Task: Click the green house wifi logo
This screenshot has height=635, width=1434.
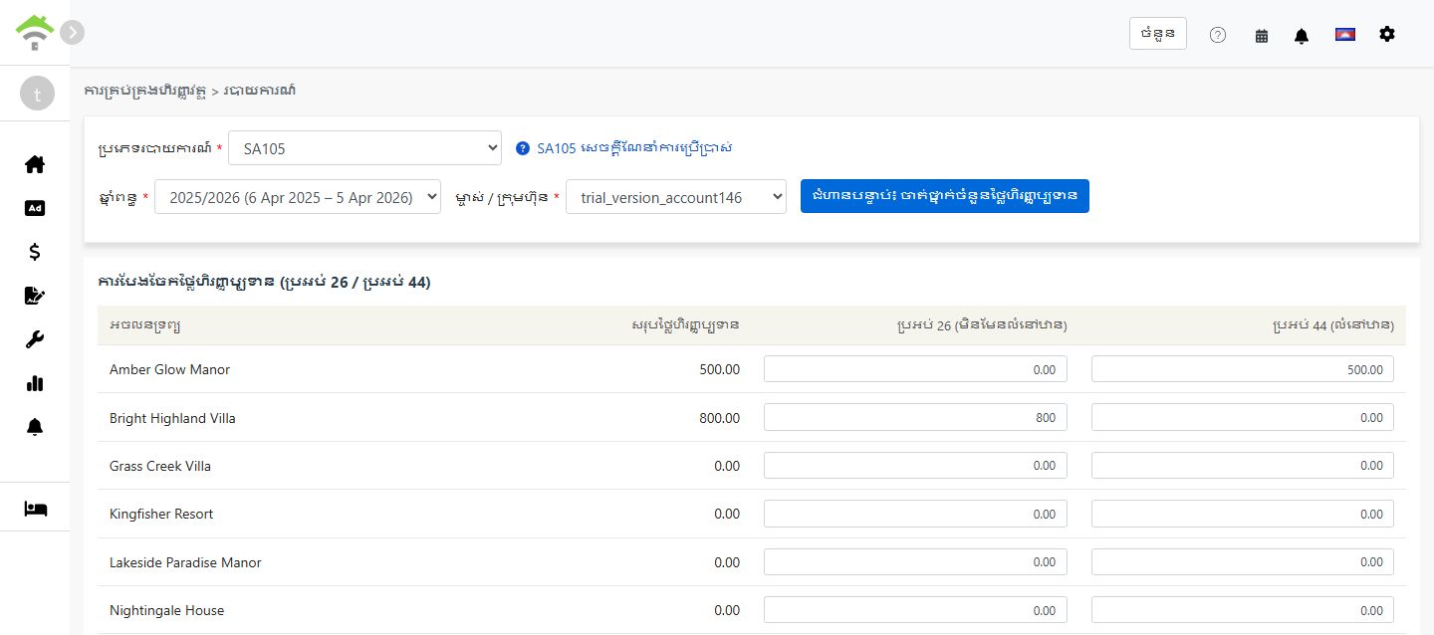Action: [35, 33]
